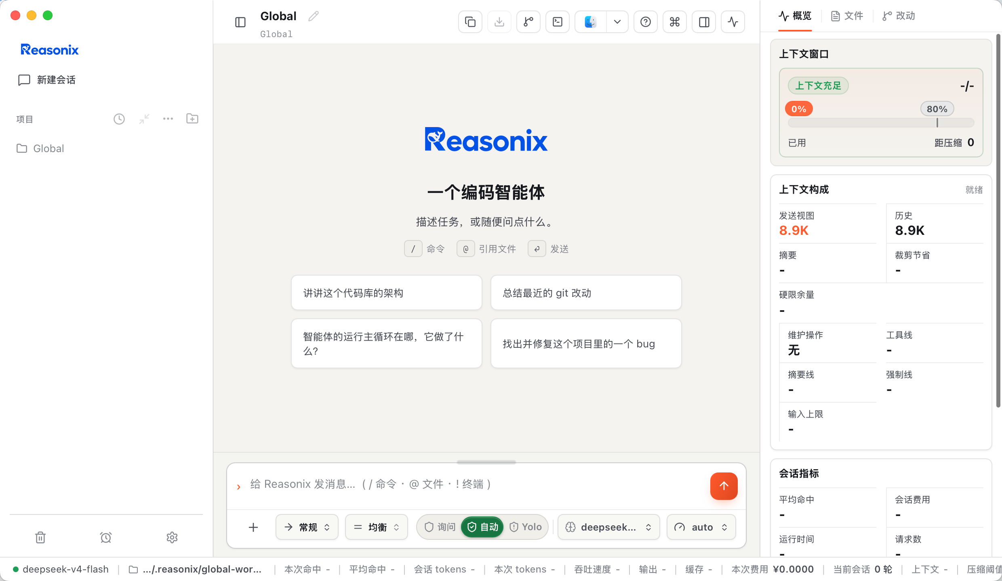Open the Global project in sidebar

tap(40, 148)
